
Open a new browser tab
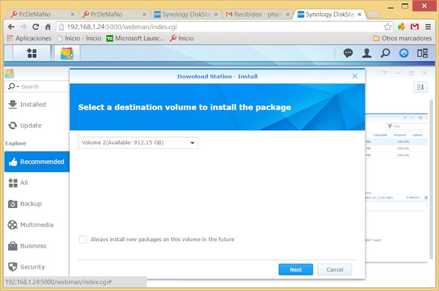(x=373, y=14)
